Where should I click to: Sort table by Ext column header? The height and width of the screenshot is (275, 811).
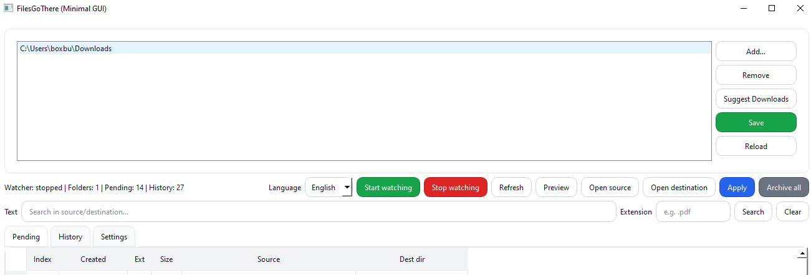coord(140,259)
